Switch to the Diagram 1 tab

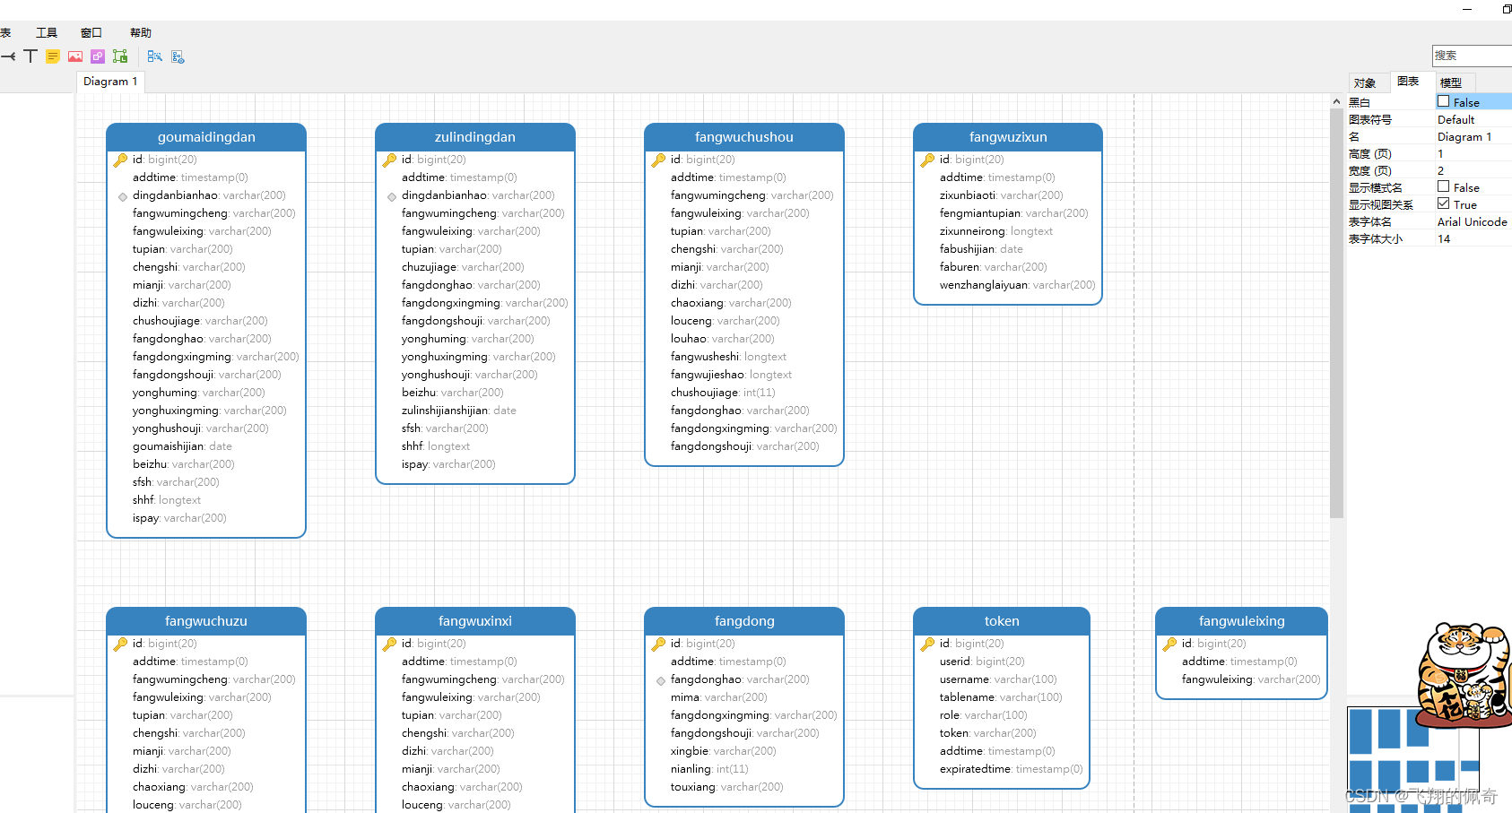[x=110, y=82]
